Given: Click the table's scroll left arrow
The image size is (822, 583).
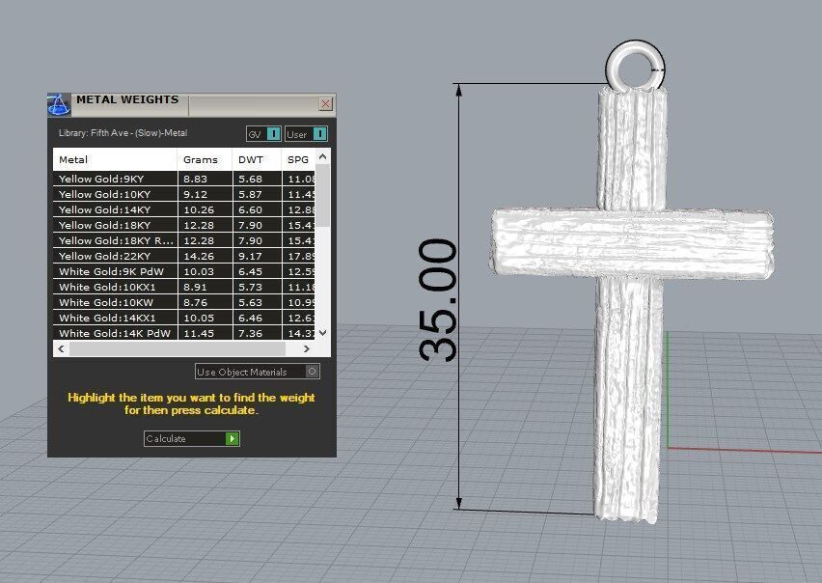Looking at the screenshot, I should [x=62, y=348].
